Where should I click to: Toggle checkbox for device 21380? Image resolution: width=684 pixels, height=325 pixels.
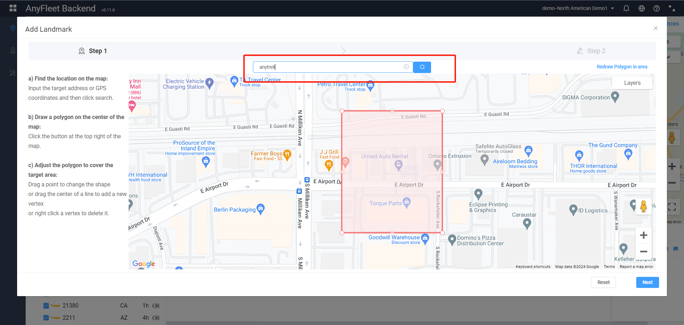pyautogui.click(x=46, y=305)
